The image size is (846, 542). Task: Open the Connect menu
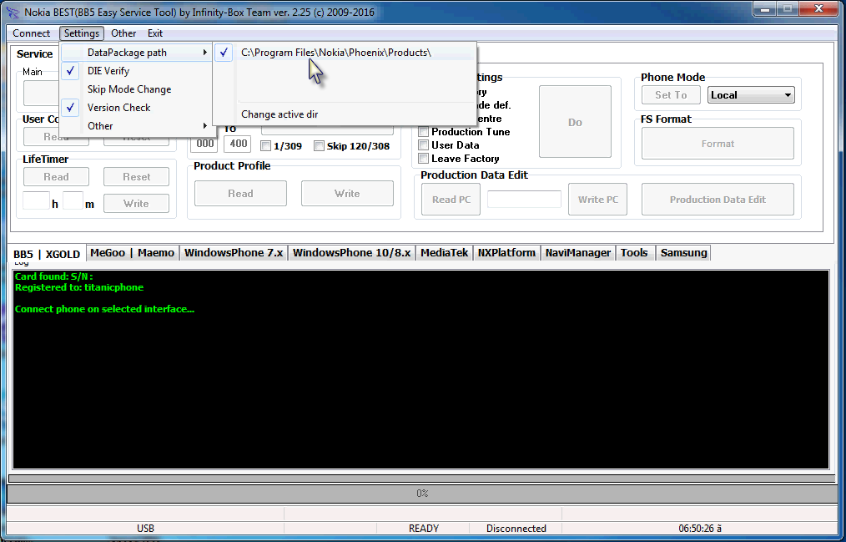coord(32,33)
